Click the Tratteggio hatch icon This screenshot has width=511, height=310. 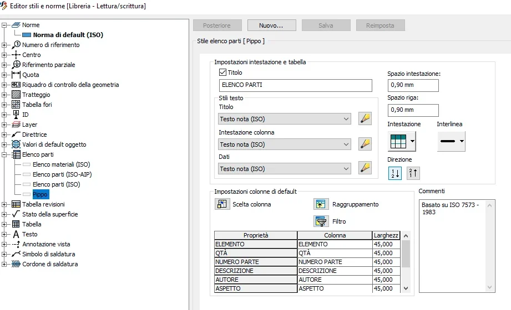coord(16,95)
